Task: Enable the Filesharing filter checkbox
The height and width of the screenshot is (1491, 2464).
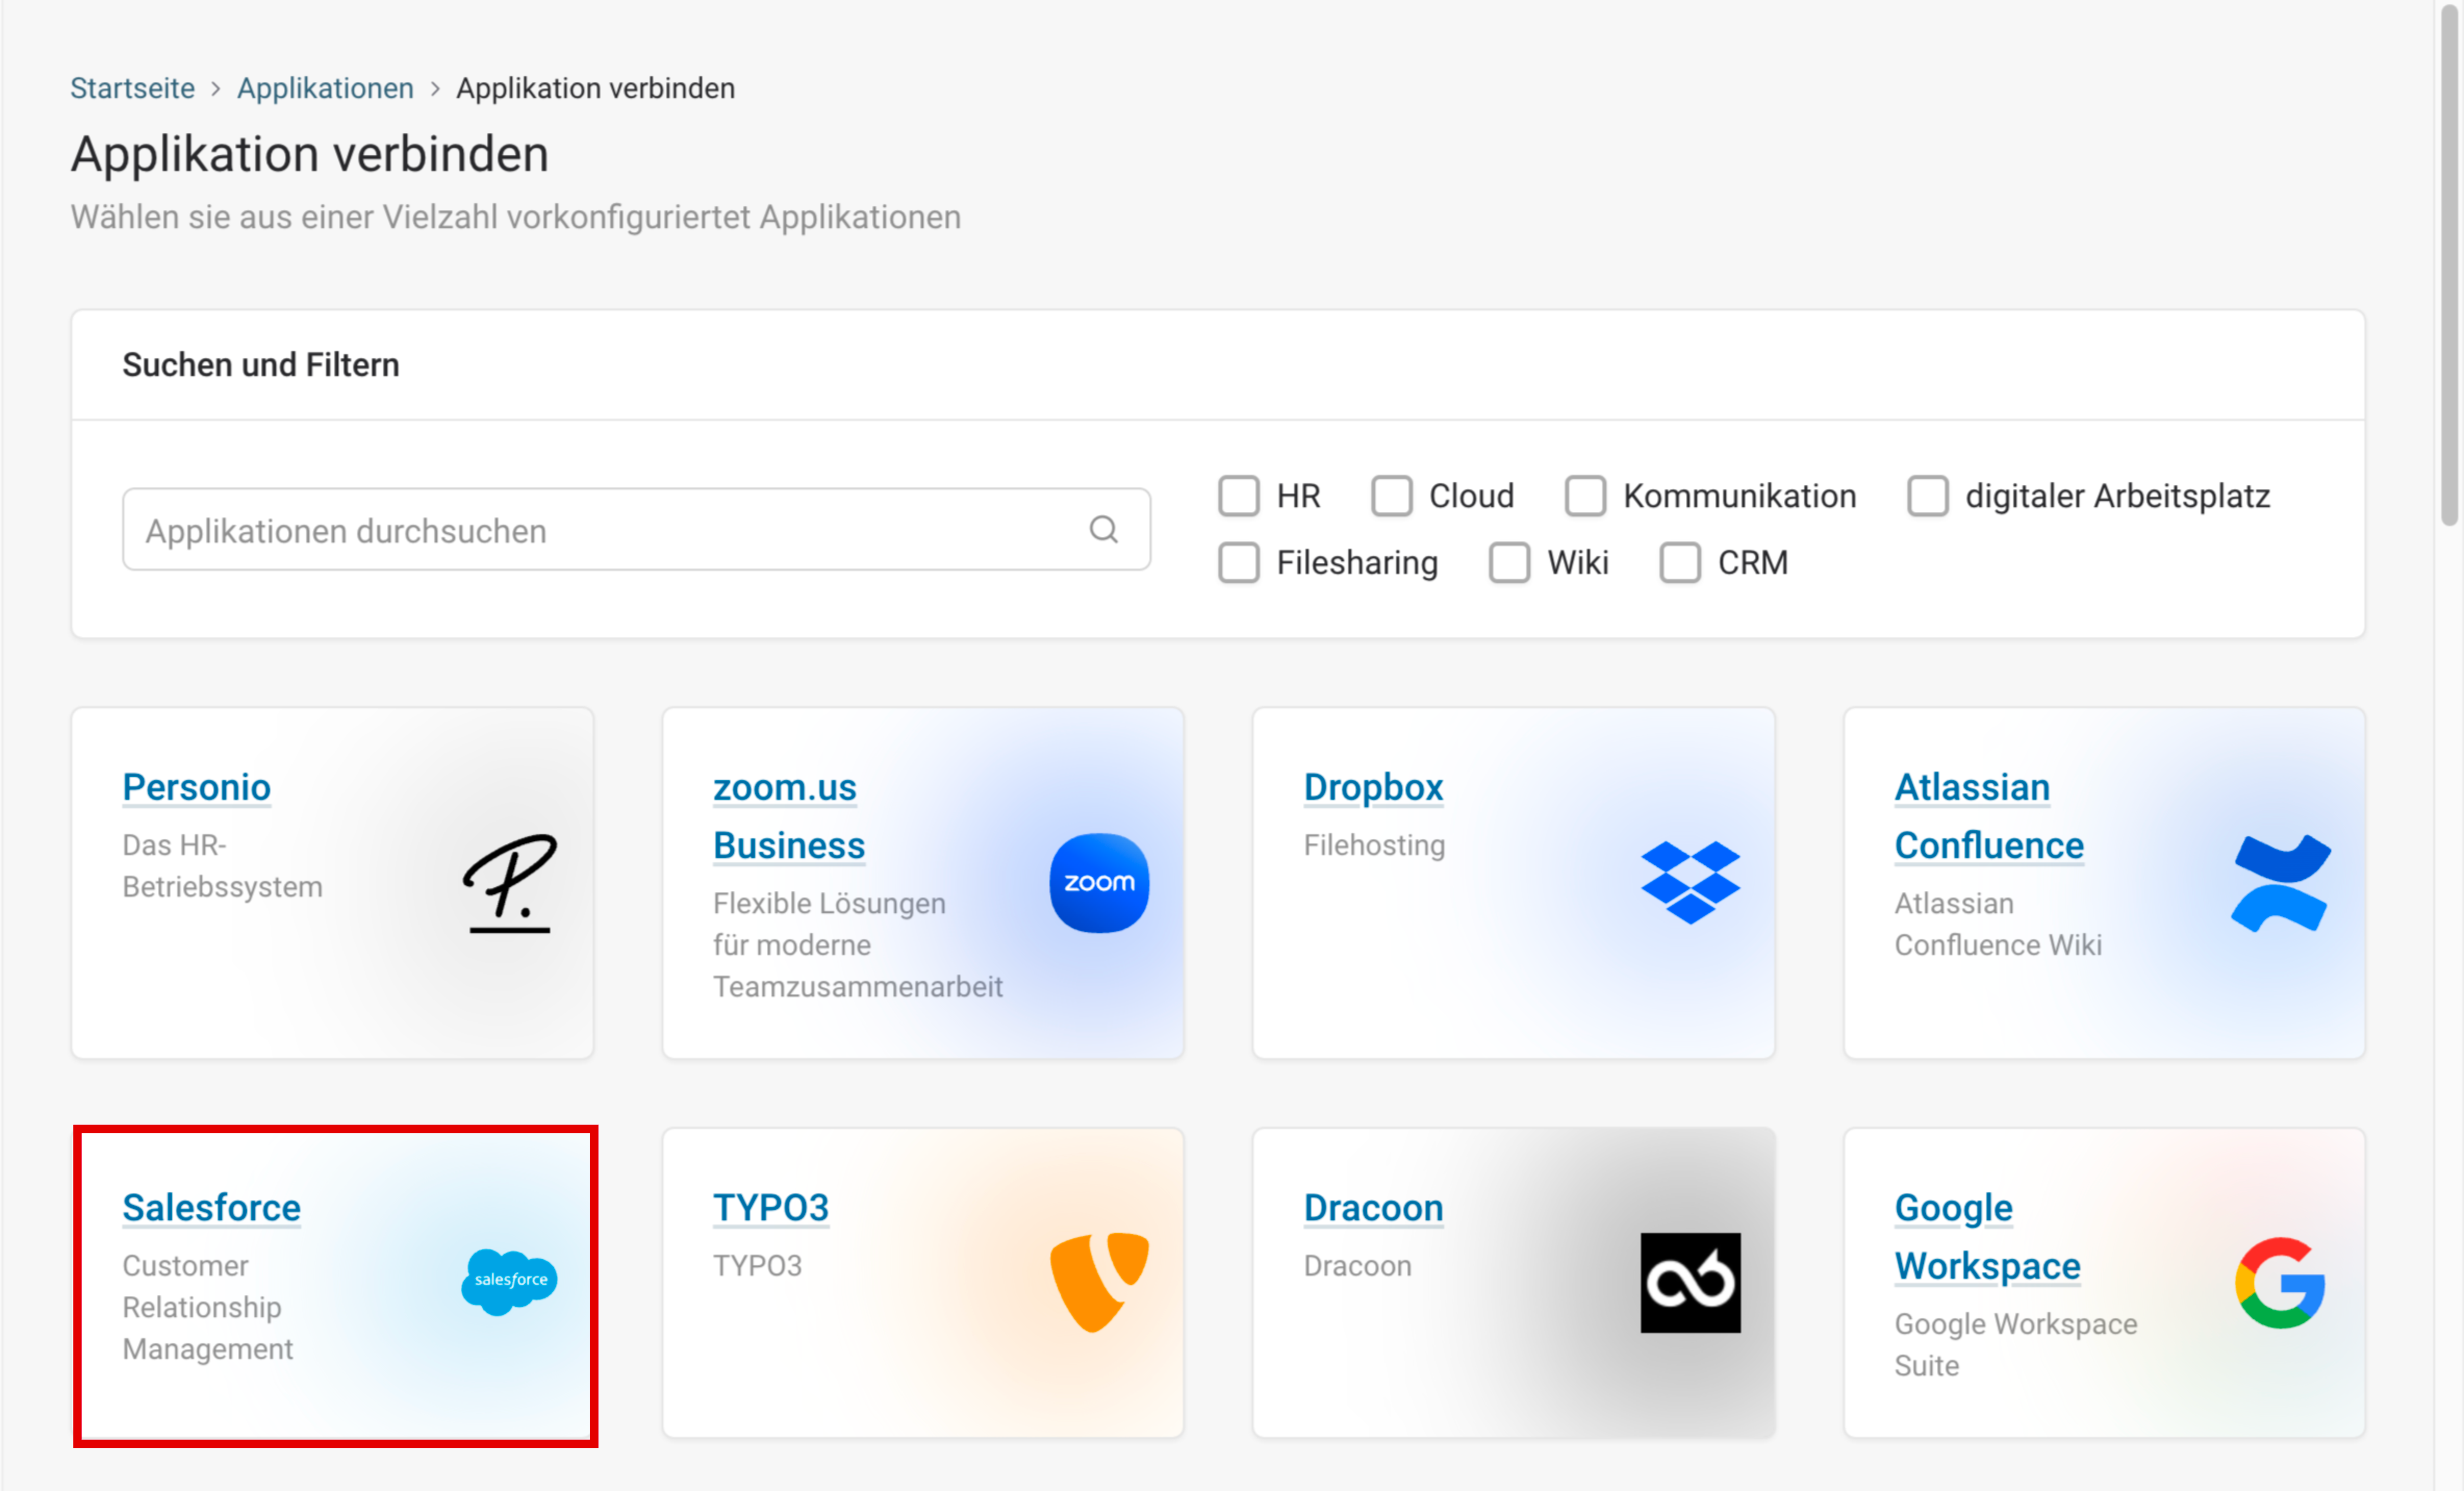Action: point(1238,562)
